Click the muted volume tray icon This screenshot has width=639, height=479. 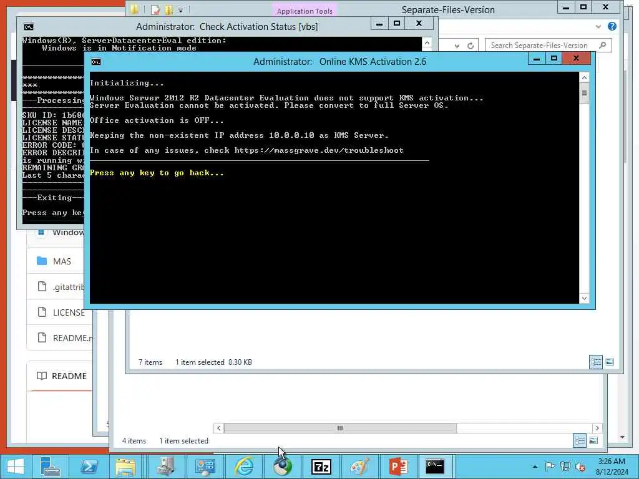click(x=580, y=467)
